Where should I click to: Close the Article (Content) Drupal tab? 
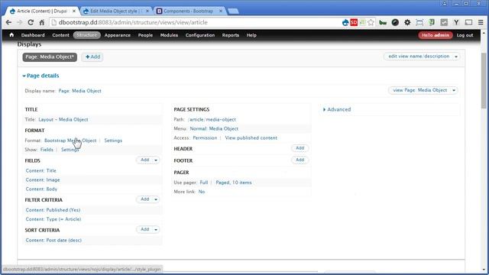coord(74,11)
